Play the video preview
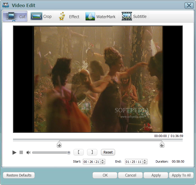196x185 pixels. point(14,153)
